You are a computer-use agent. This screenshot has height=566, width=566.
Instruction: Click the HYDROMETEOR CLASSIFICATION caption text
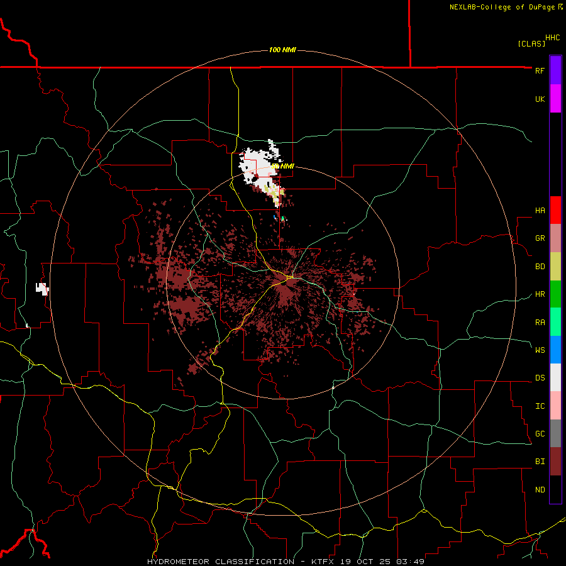[x=221, y=562]
